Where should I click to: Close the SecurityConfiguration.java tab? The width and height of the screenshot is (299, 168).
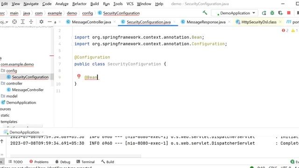[174, 22]
